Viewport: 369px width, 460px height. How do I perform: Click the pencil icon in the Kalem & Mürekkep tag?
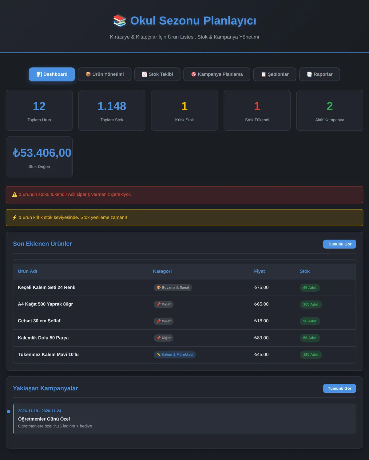click(x=159, y=355)
